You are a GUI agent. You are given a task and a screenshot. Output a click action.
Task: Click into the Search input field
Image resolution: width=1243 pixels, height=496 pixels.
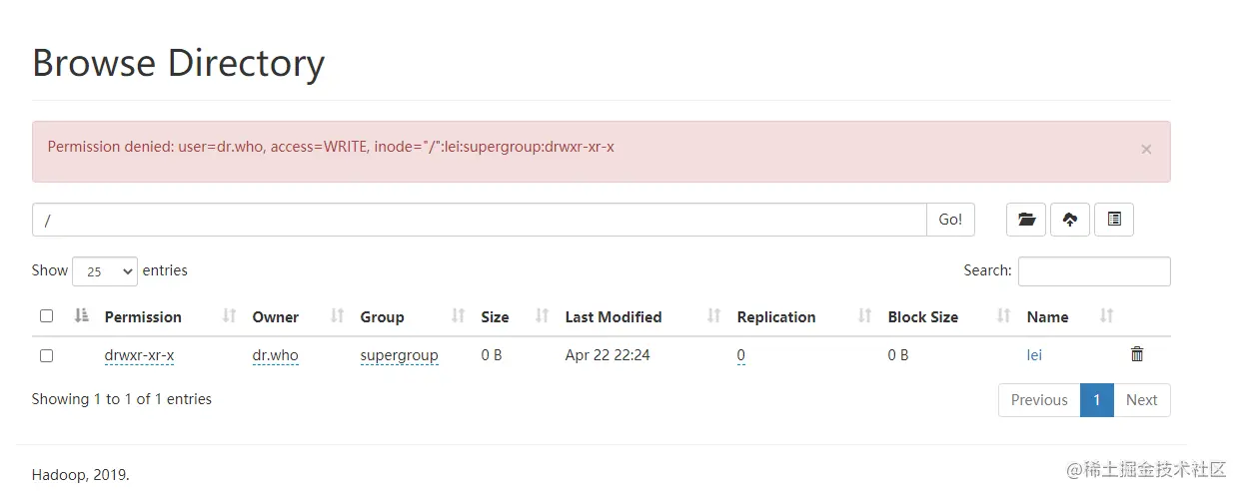pyautogui.click(x=1094, y=271)
